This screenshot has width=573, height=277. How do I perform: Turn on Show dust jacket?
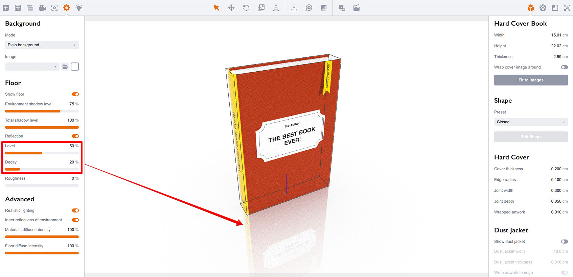(564, 242)
